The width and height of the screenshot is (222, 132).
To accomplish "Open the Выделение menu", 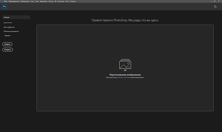I will (x=44, y=1).
